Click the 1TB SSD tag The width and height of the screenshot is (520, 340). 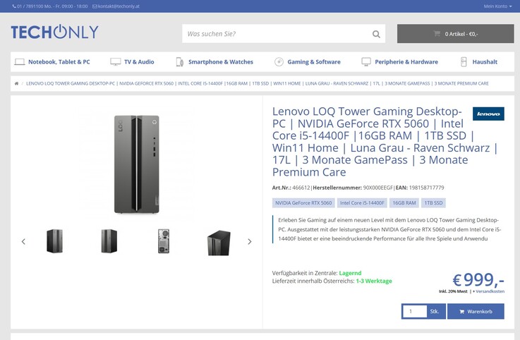433,203
